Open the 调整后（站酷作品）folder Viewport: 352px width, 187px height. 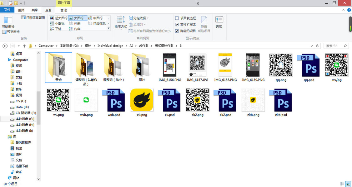point(86,69)
